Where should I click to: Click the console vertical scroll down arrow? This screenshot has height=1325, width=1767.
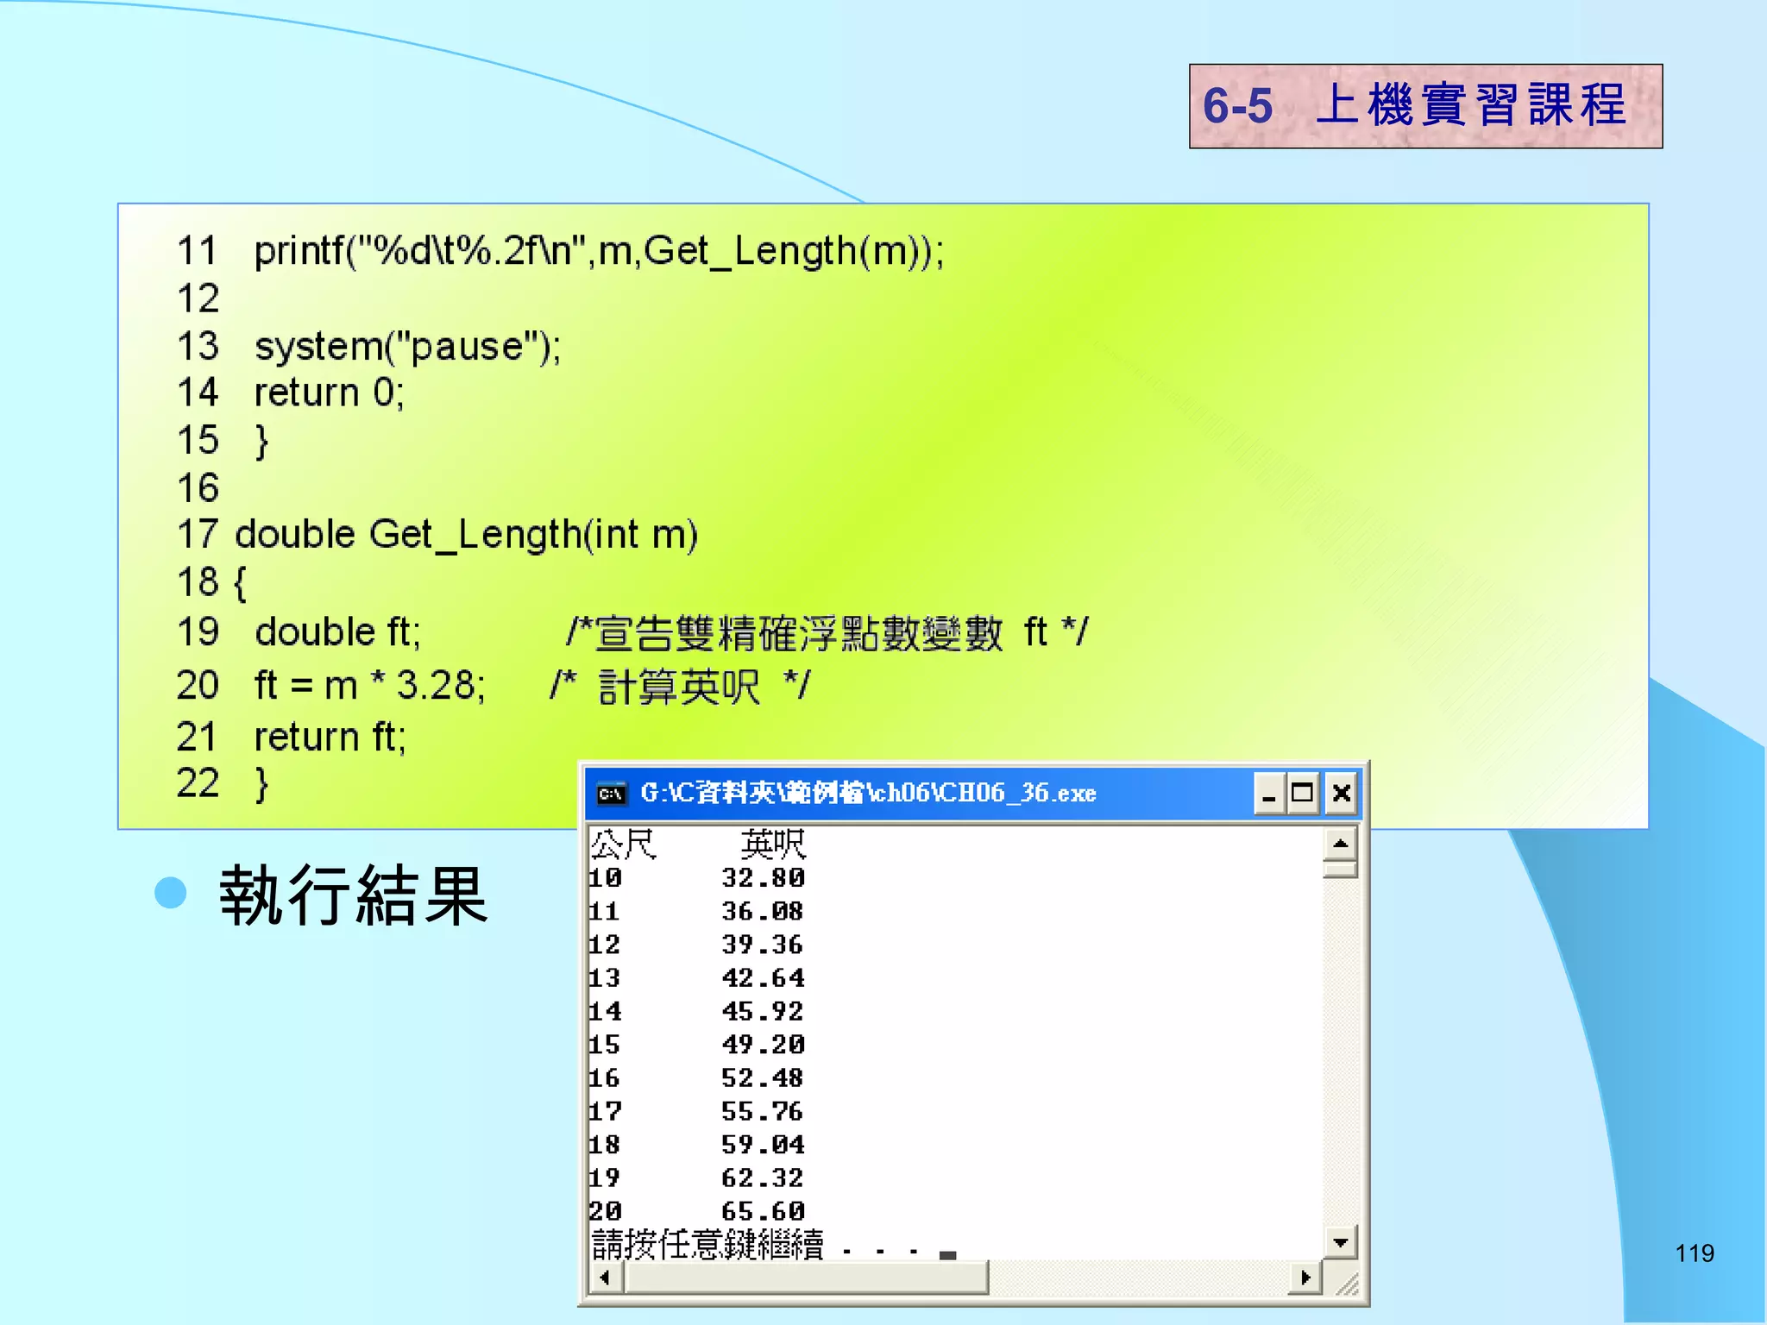(1340, 1242)
